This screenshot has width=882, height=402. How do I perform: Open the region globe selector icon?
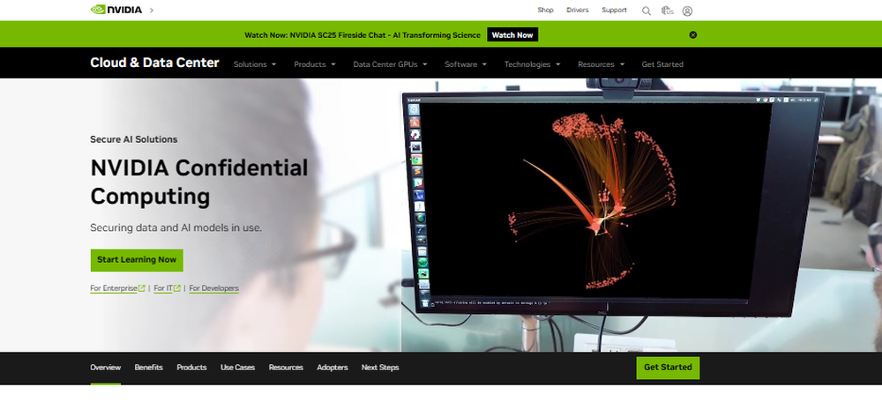click(667, 11)
